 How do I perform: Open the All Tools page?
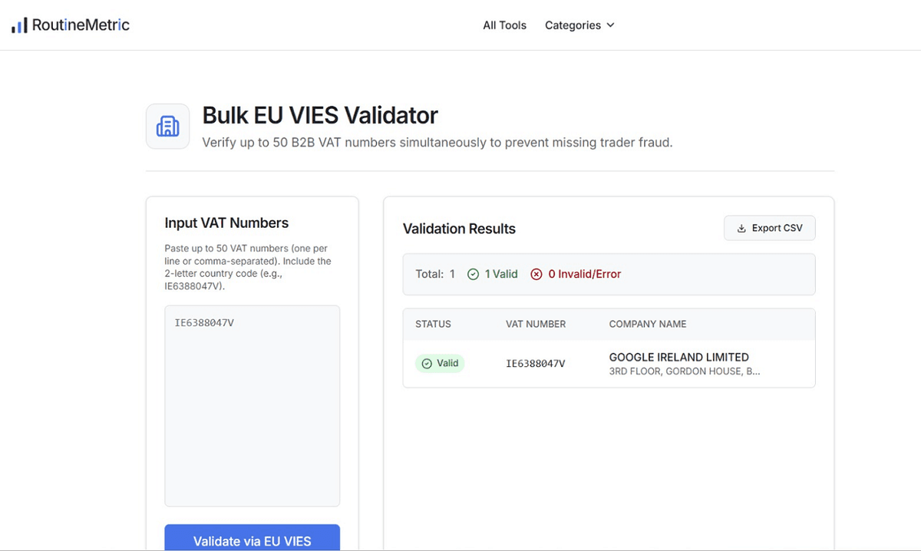tap(504, 25)
